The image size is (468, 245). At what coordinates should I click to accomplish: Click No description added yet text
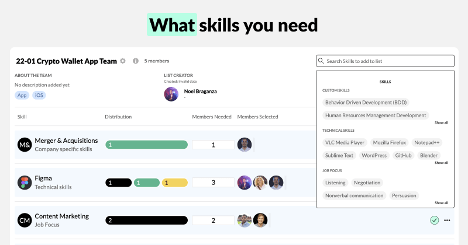[42, 85]
